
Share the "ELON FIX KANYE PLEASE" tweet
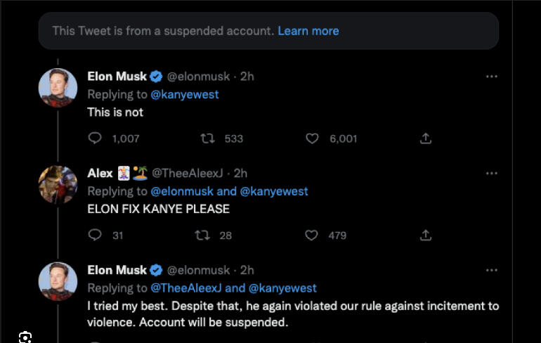coord(425,235)
